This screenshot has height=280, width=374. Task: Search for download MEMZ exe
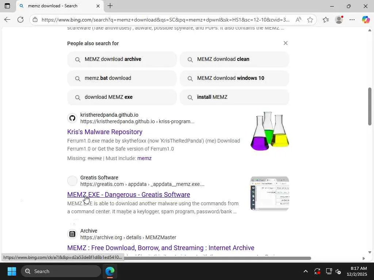pyautogui.click(x=122, y=97)
